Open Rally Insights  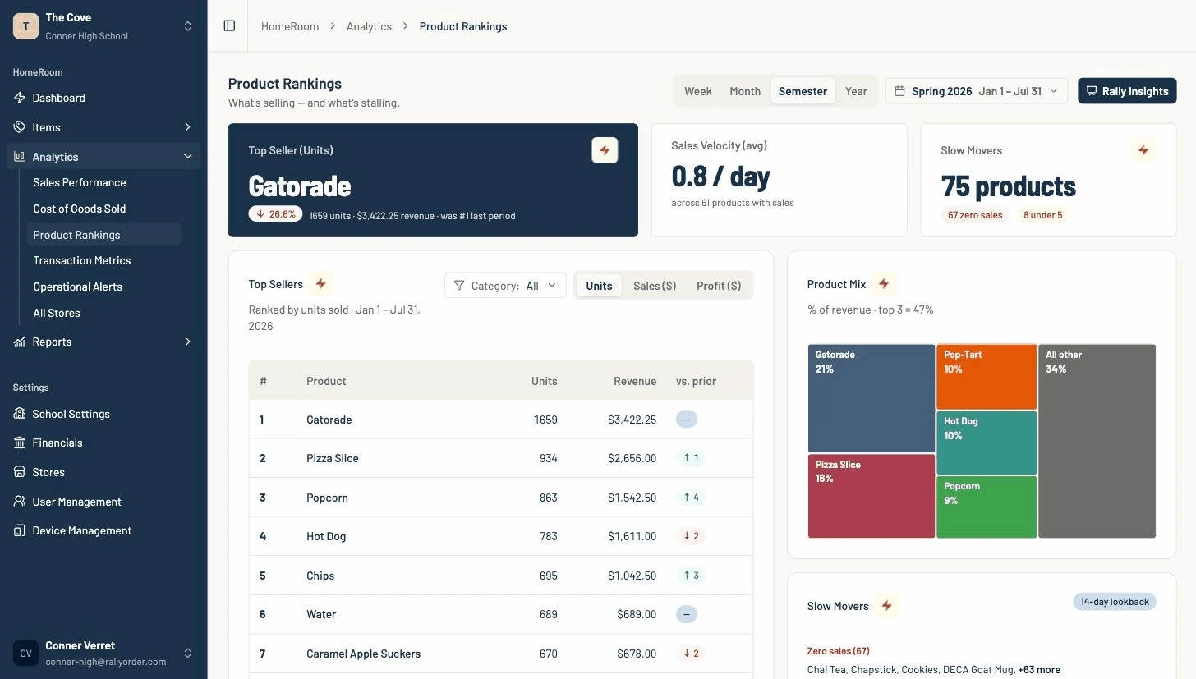point(1127,91)
